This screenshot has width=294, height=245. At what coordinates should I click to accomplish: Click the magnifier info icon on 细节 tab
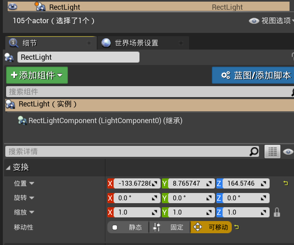14,43
